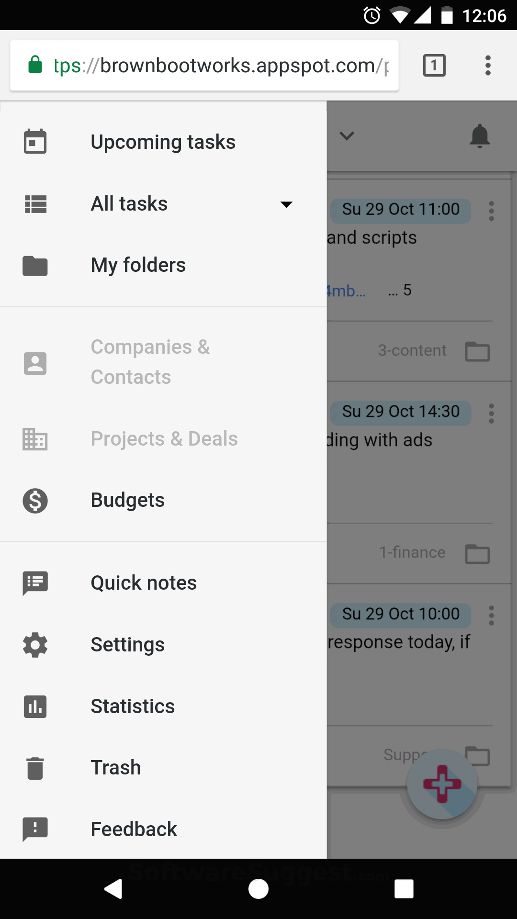Open Settings via the gear icon
The height and width of the screenshot is (919, 517).
(35, 645)
